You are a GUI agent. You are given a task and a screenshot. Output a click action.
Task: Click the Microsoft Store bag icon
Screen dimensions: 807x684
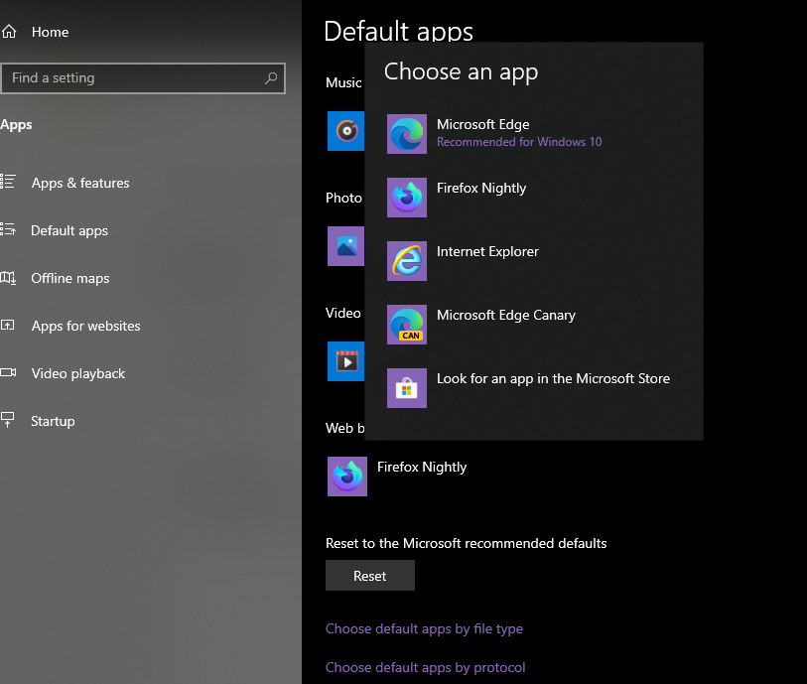tap(407, 388)
